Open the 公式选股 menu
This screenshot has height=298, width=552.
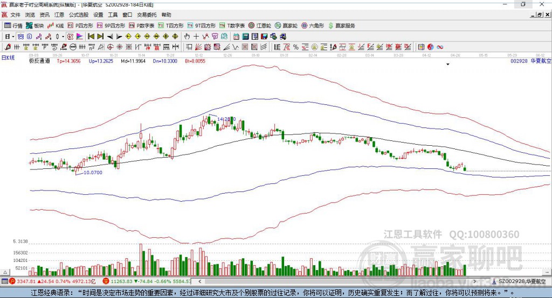coord(79,15)
